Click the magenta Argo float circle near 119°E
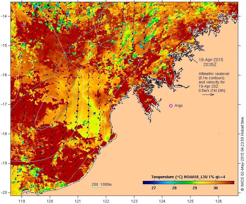Image resolution: width=246 pixels, height=204 pixels. (x=22, y=25)
